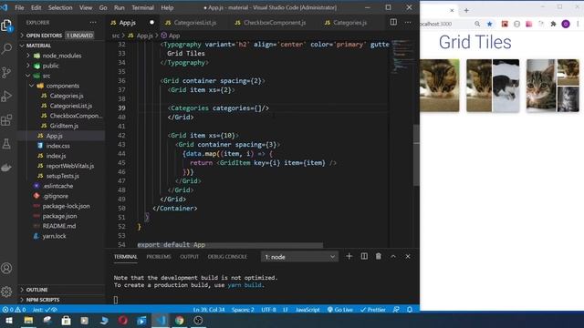The height and width of the screenshot is (328, 584).
Task: Split the terminal panel
Action: tap(364, 256)
